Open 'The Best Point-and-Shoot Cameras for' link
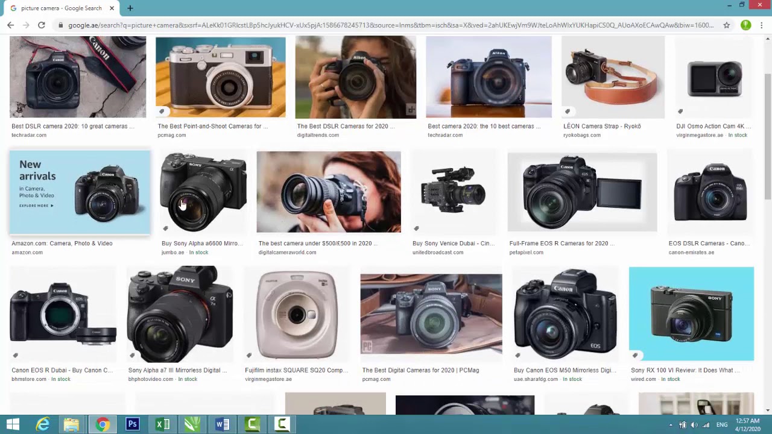772x434 pixels. tap(213, 127)
